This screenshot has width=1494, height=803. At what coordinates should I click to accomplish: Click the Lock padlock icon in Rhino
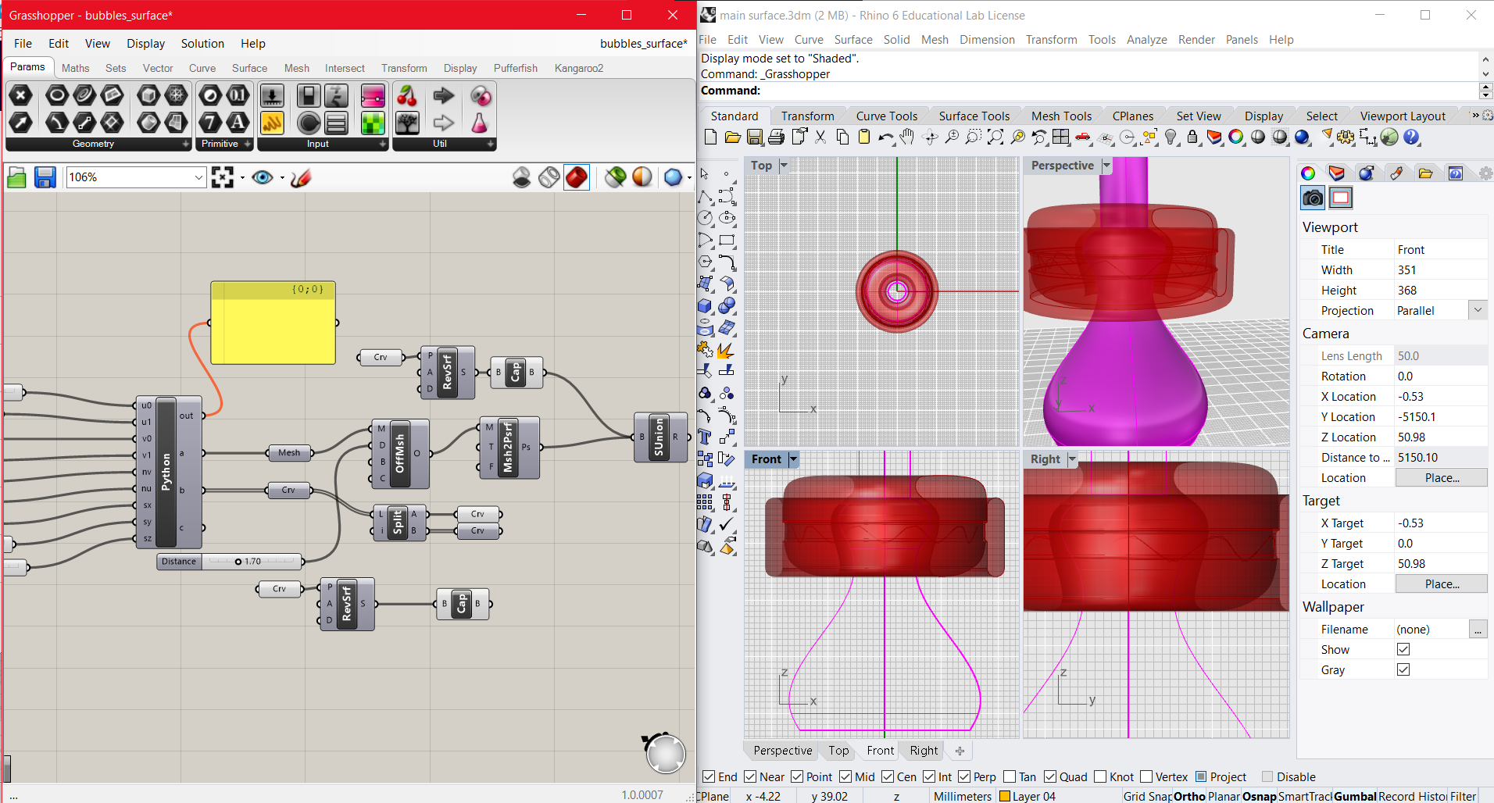click(1192, 137)
